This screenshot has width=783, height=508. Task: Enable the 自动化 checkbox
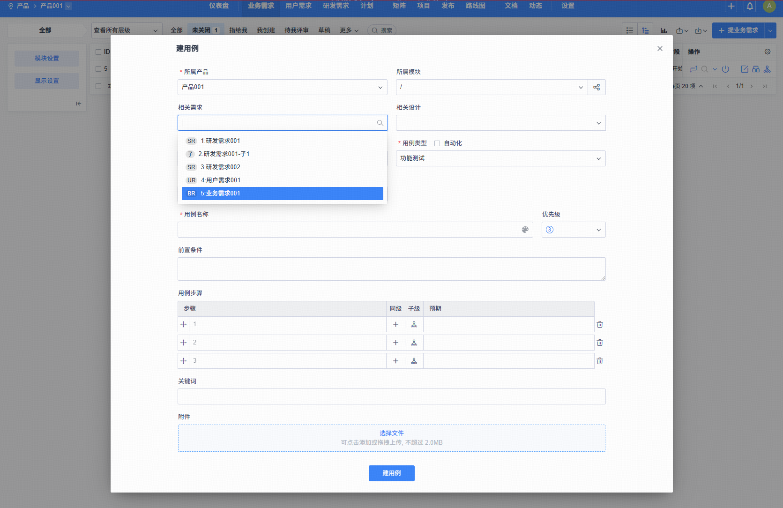pyautogui.click(x=437, y=143)
